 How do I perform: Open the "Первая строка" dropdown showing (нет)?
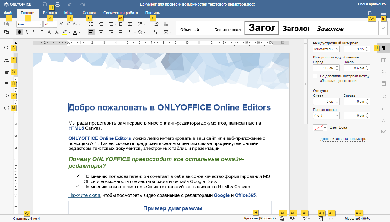327,116
